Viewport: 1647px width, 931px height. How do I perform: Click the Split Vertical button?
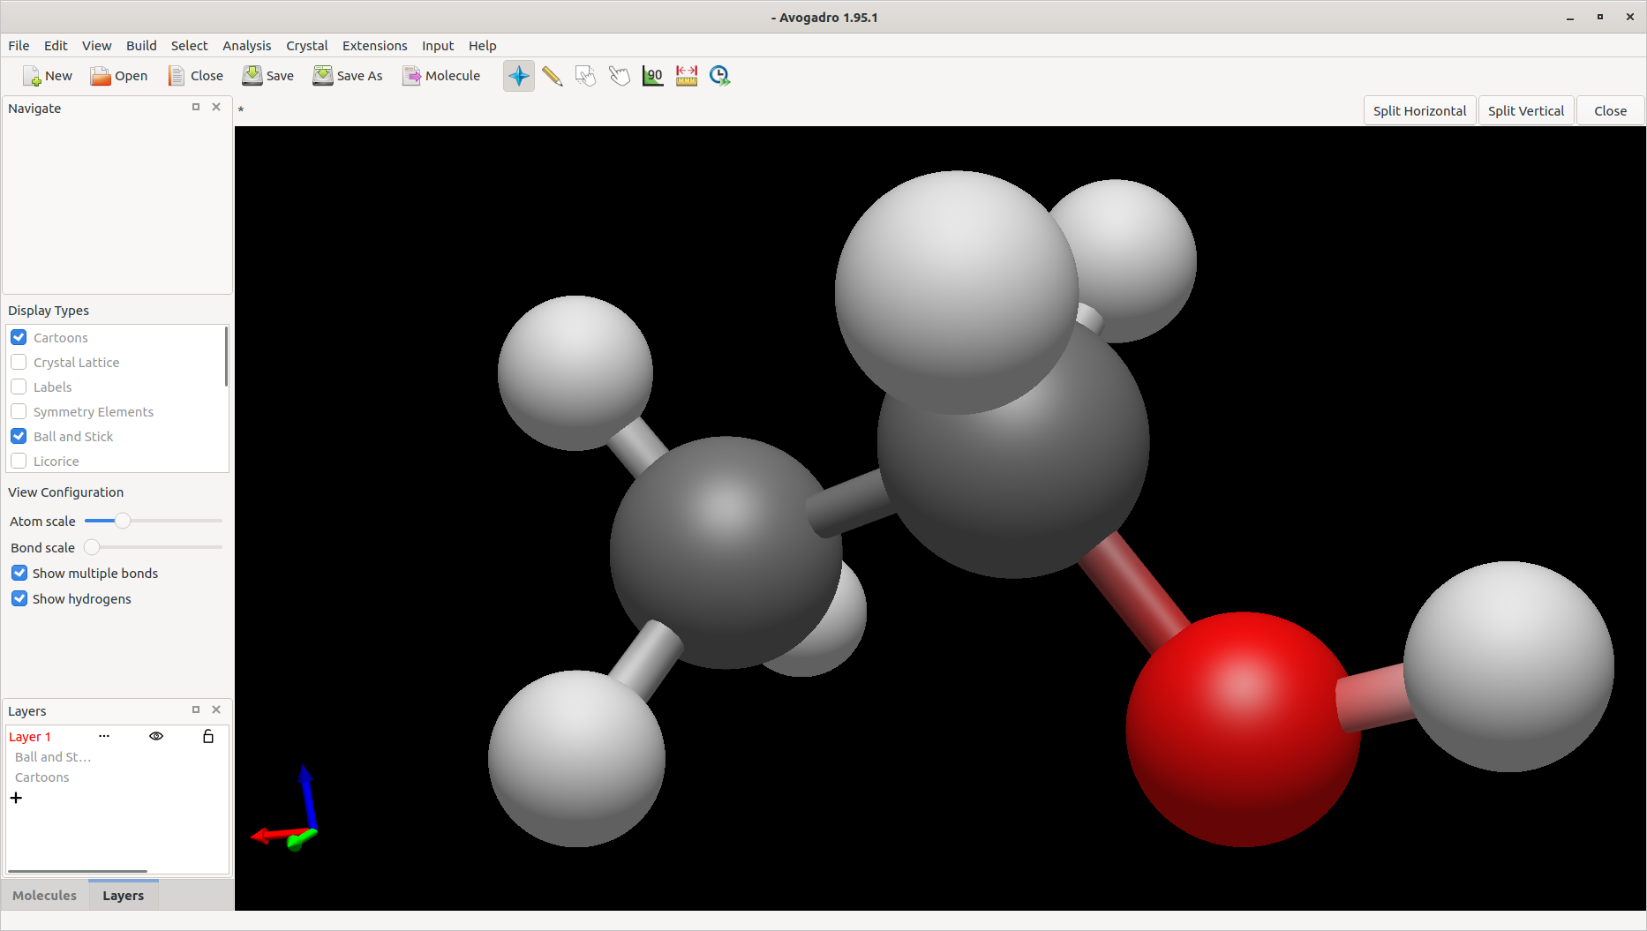[1526, 110]
